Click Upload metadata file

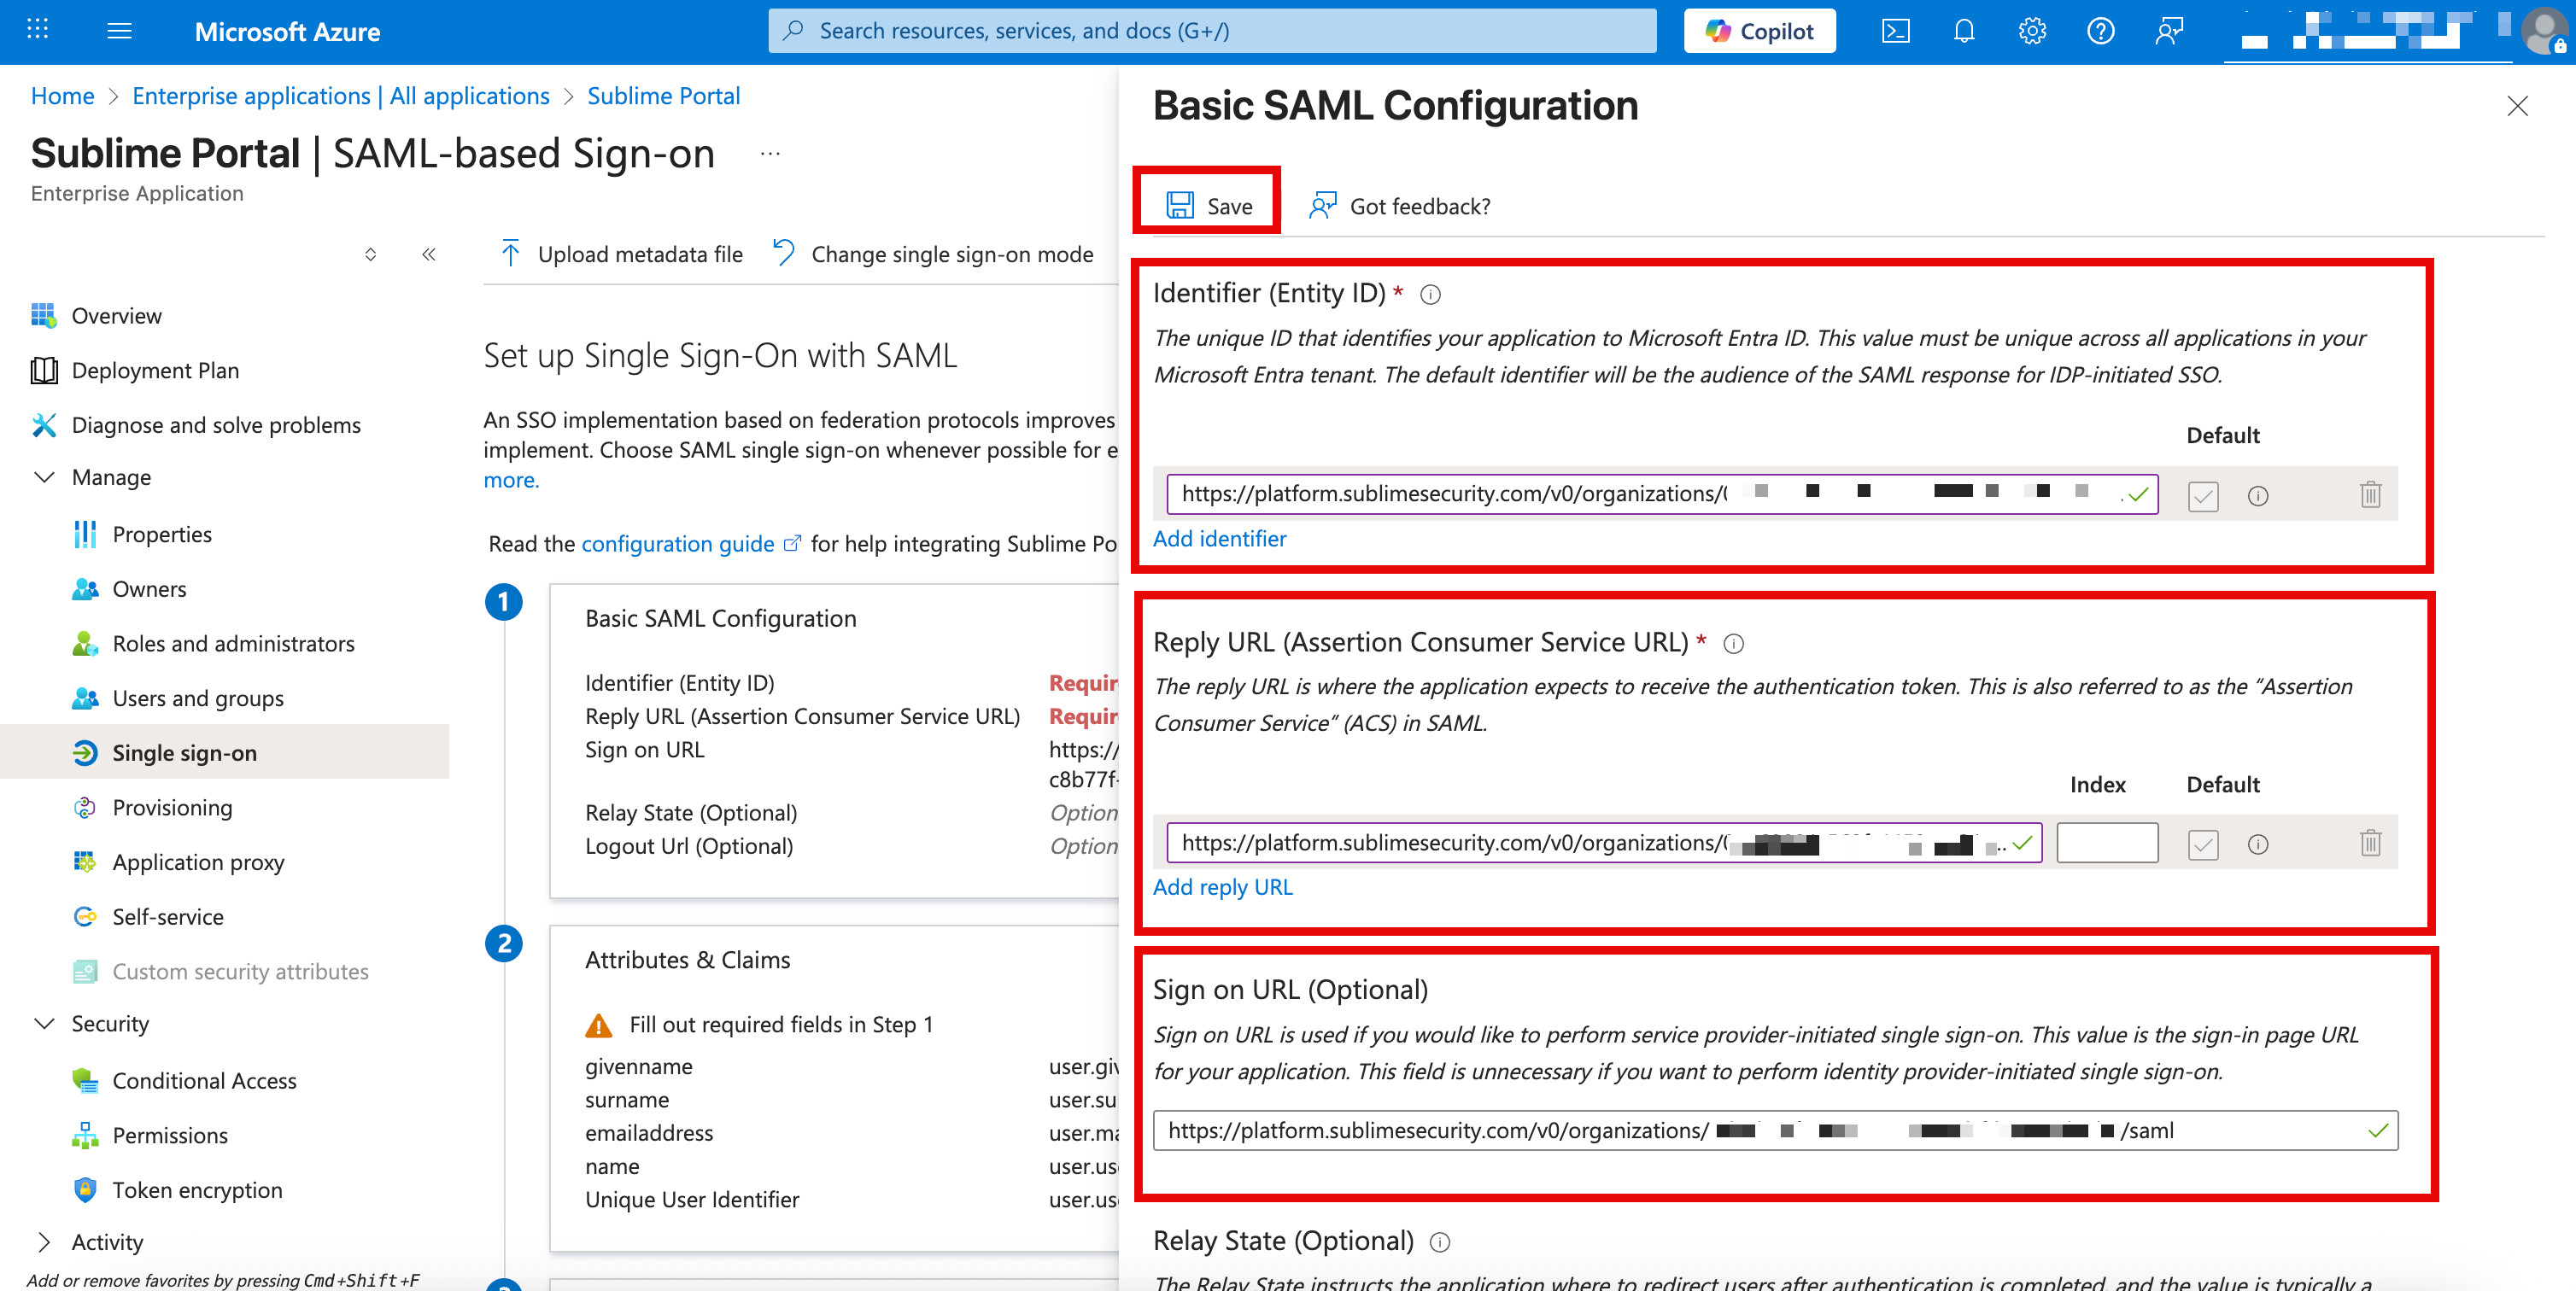(x=620, y=254)
